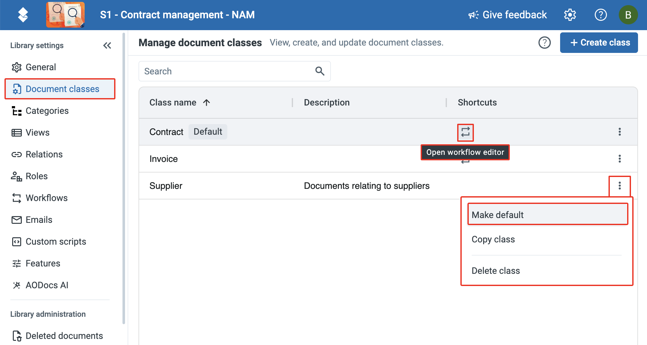Toggle more options for Supplier class
The width and height of the screenshot is (647, 345).
point(619,186)
